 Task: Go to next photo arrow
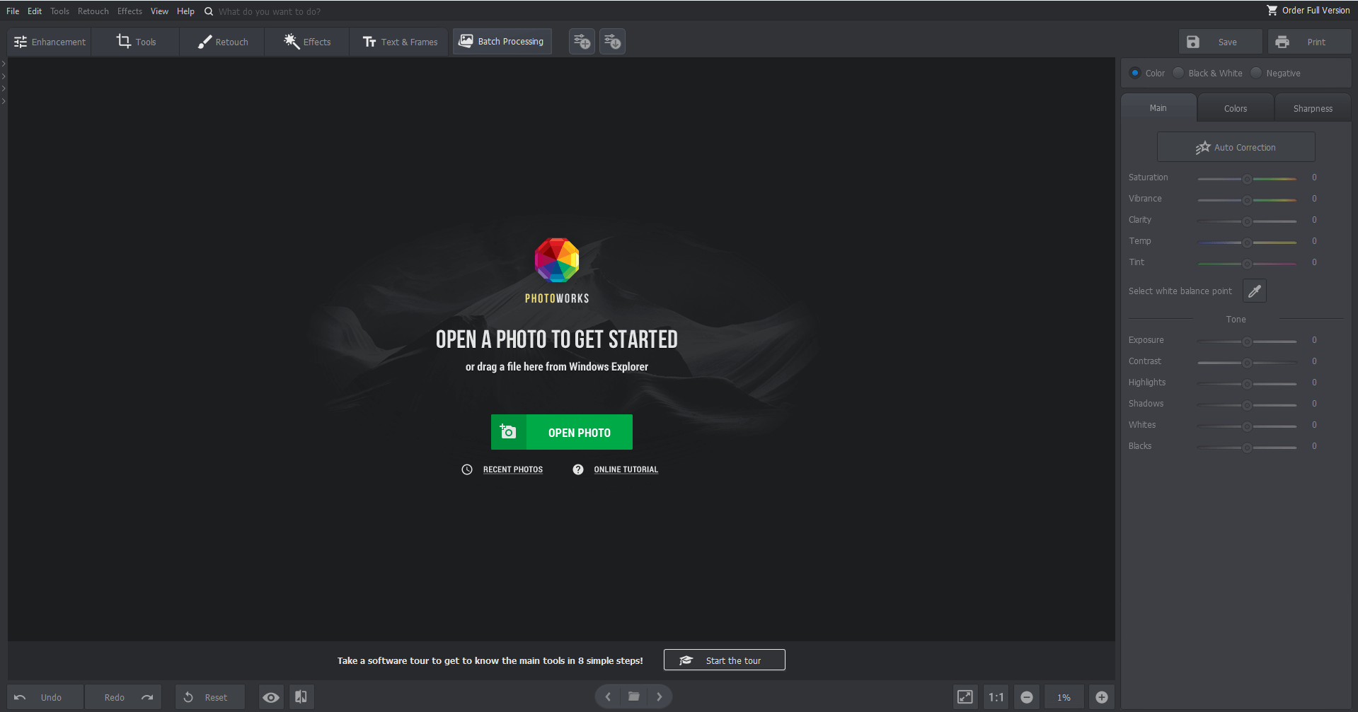tap(660, 696)
